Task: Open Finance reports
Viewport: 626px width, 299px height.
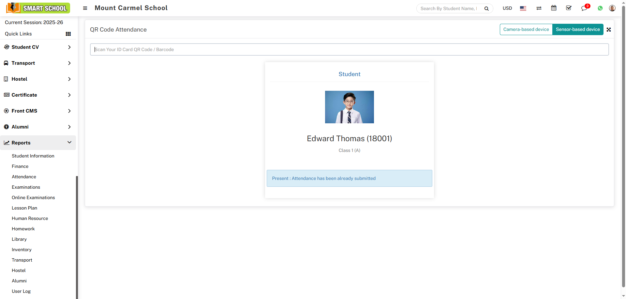Action: point(20,166)
